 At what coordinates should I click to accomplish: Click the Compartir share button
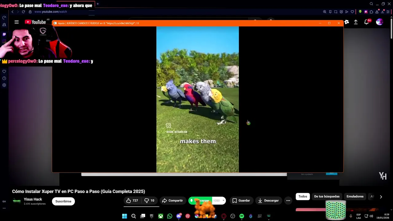172,200
